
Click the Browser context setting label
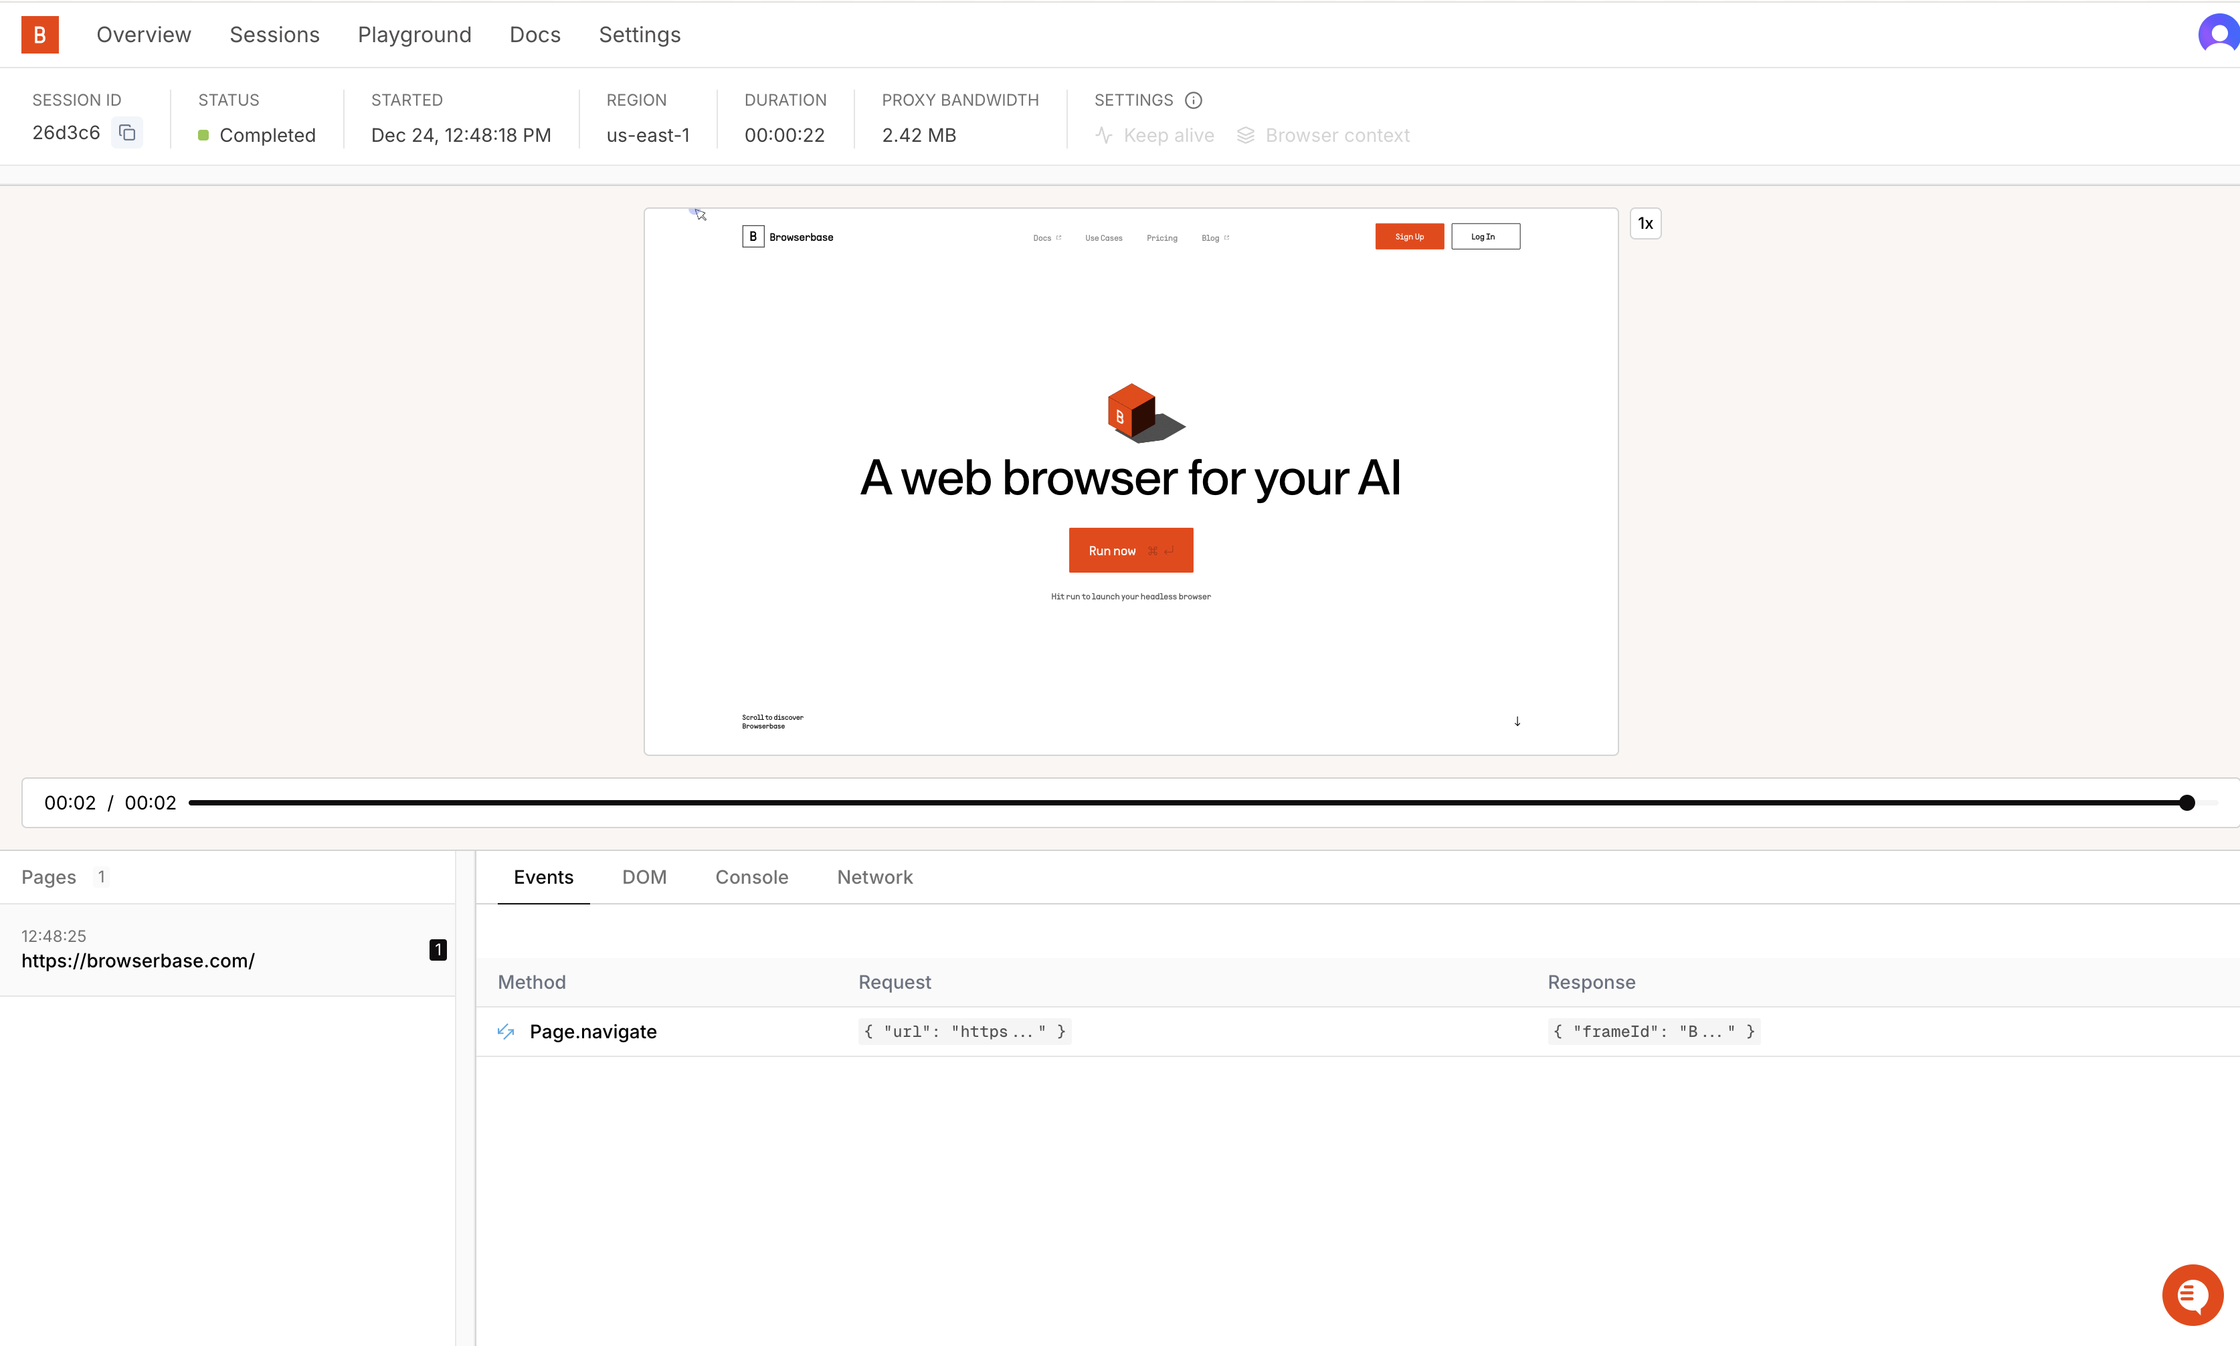(x=1337, y=135)
